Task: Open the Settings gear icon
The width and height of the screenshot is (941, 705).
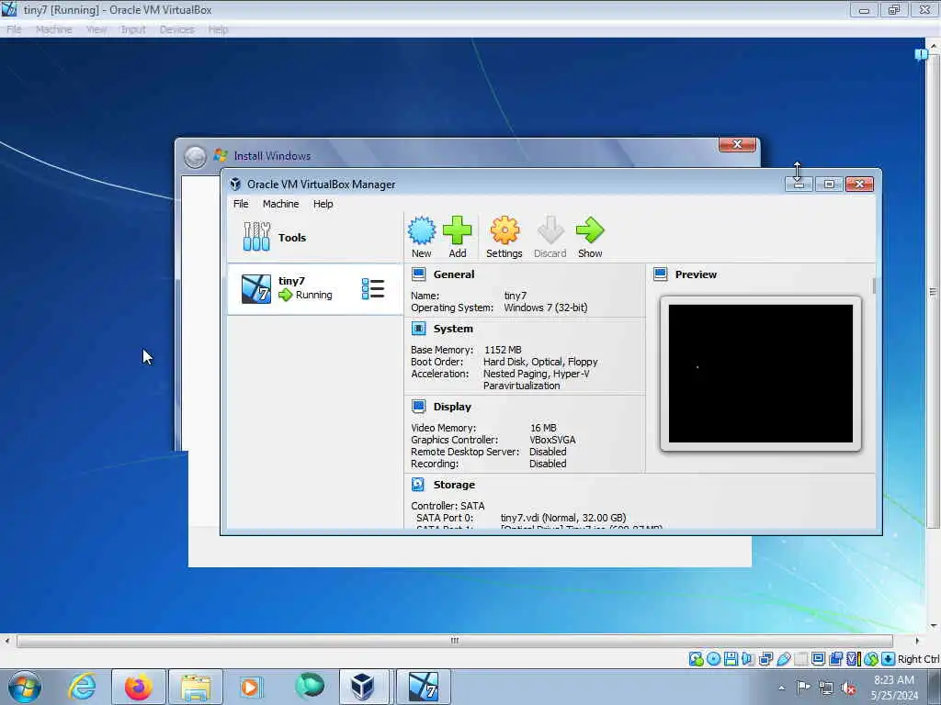Action: [x=505, y=230]
